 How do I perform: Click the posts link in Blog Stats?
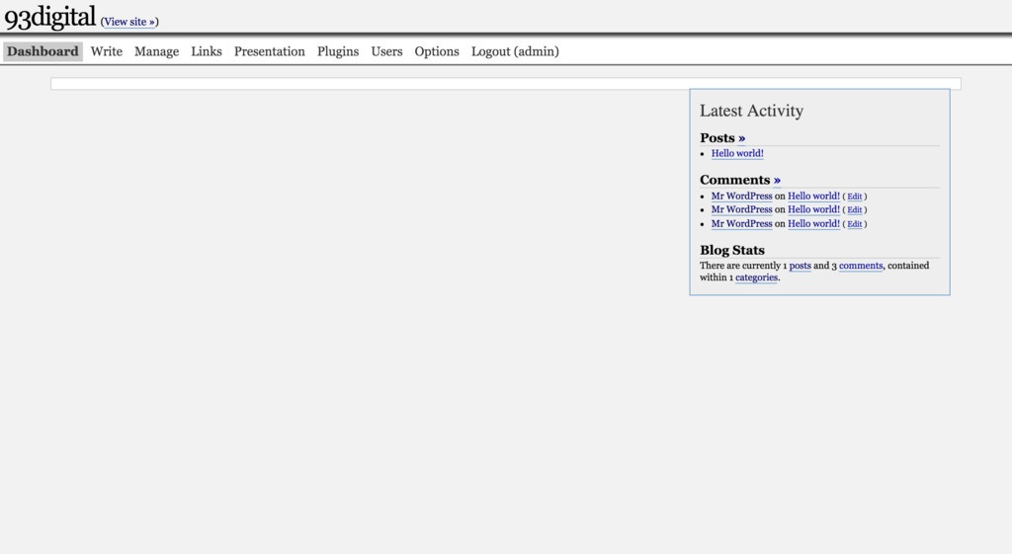click(800, 266)
